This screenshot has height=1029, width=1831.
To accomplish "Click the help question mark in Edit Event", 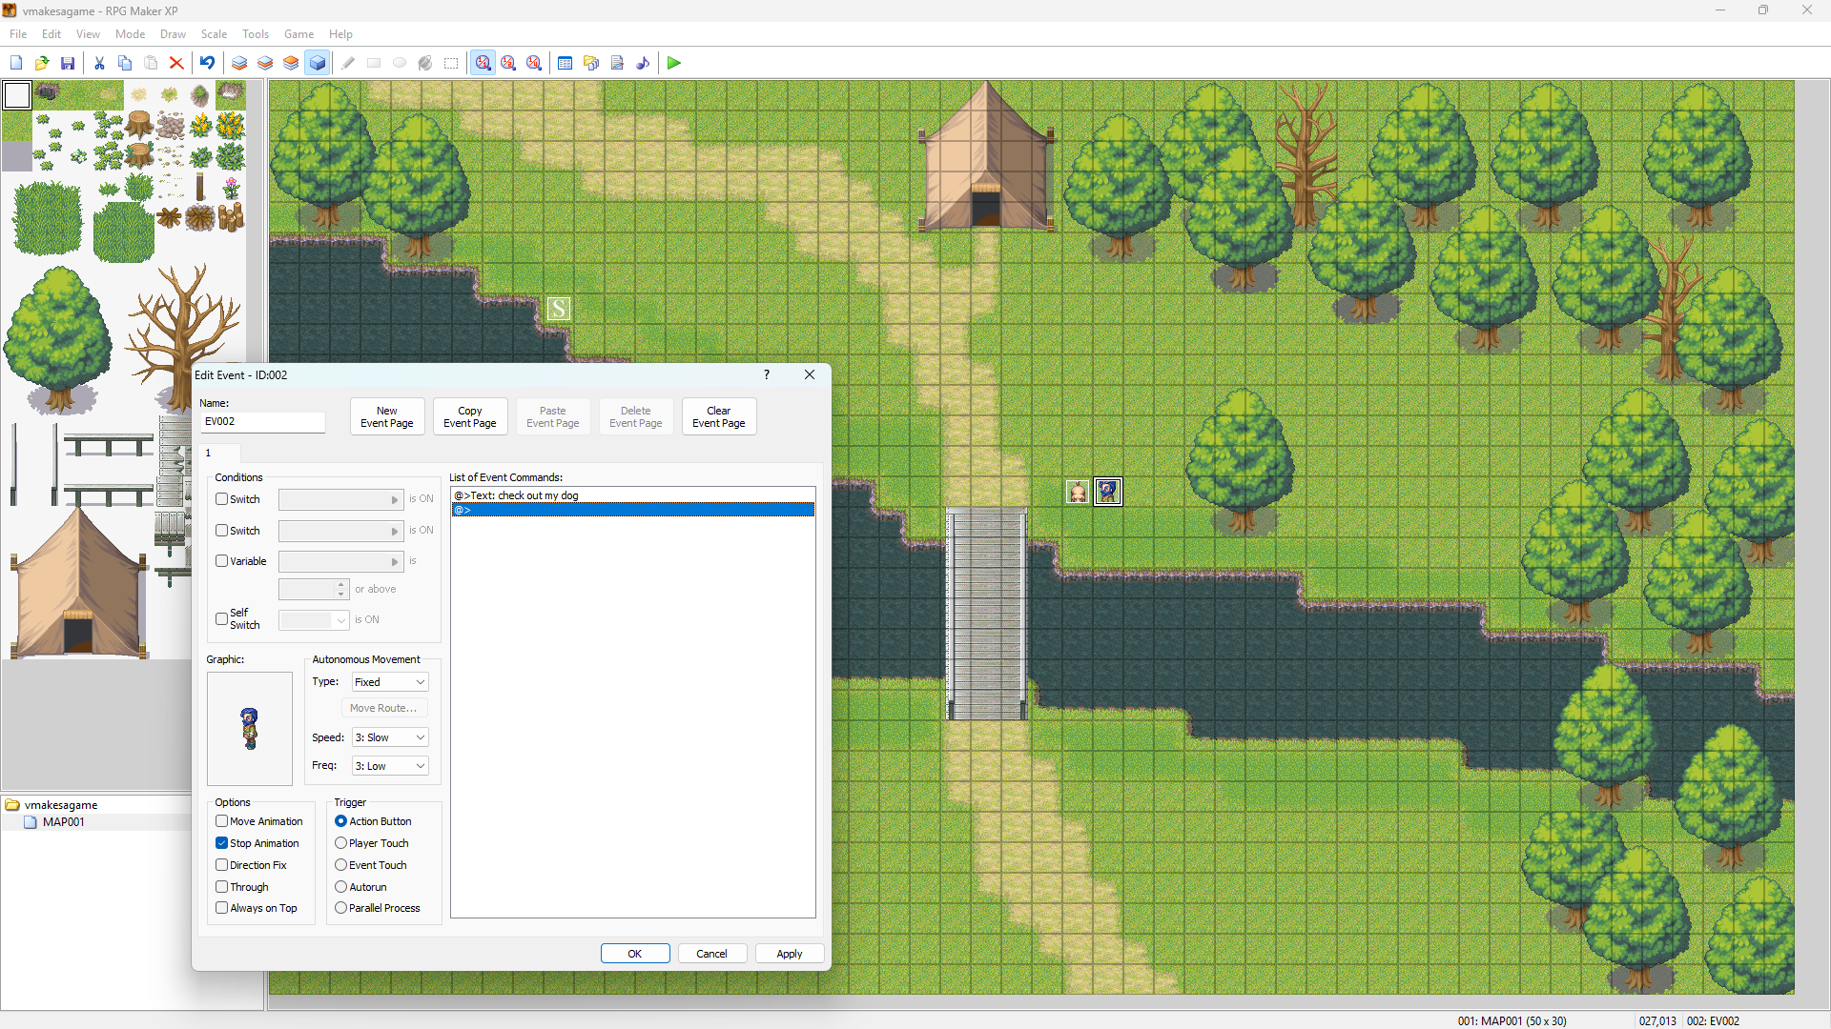I will tap(766, 374).
